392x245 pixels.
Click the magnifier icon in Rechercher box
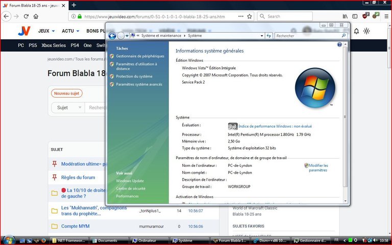coord(344,36)
